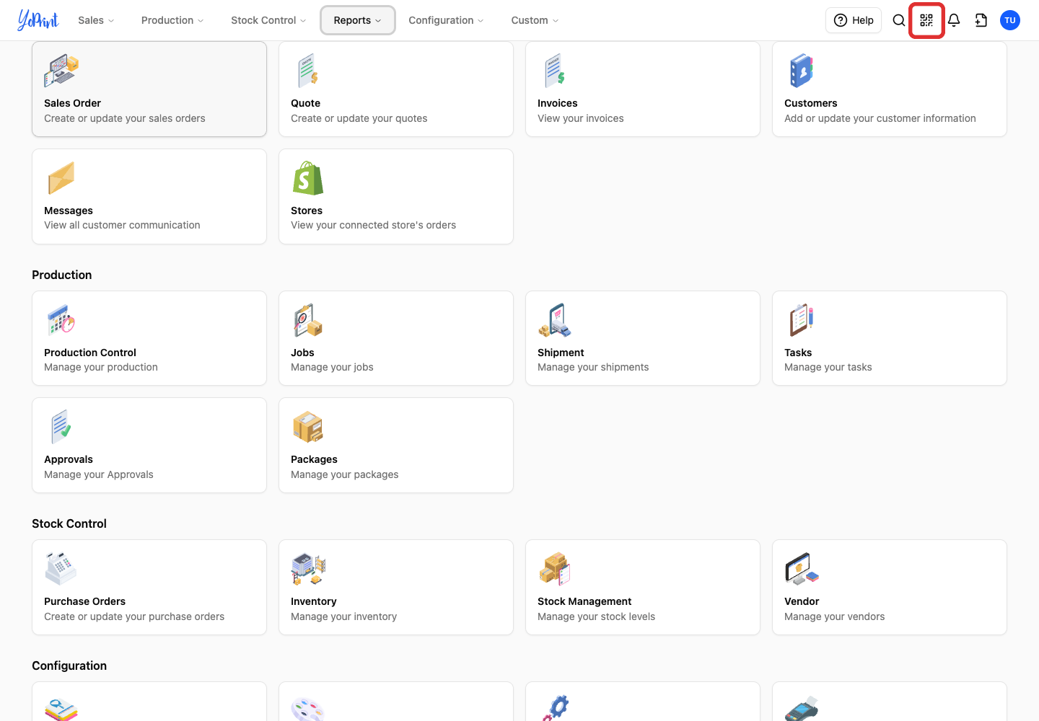Click the Invoices icon

(x=555, y=71)
